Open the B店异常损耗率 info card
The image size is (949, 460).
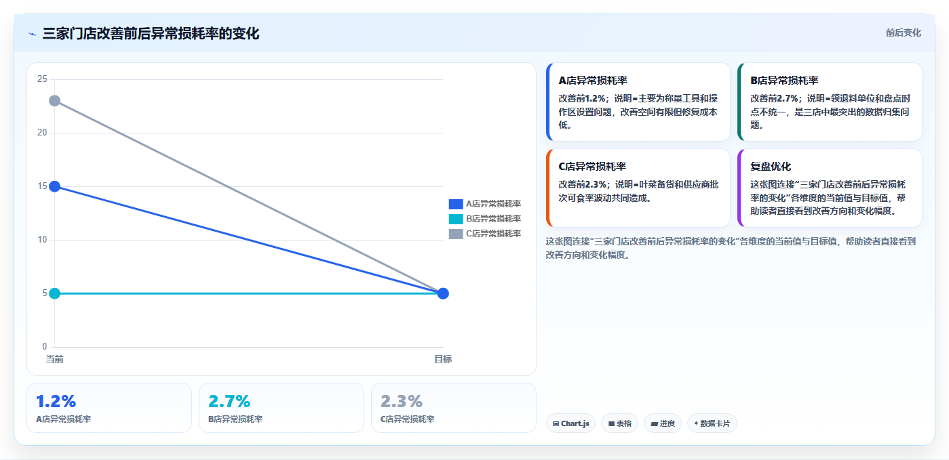[x=830, y=102]
